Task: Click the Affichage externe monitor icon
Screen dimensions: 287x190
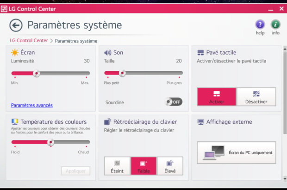Action: pyautogui.click(x=200, y=122)
